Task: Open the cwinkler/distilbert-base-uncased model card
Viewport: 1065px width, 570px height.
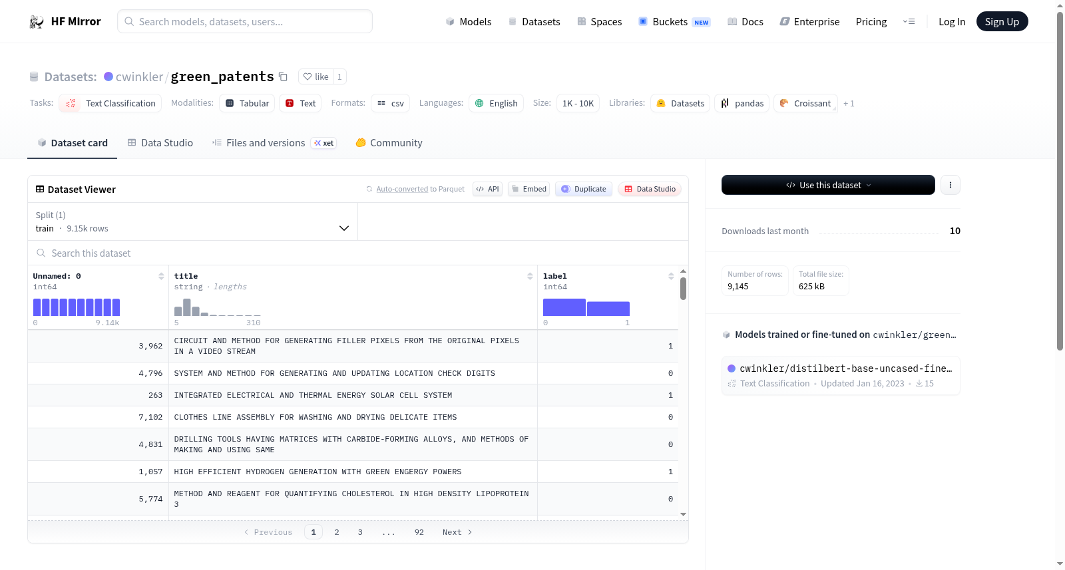Action: click(x=841, y=376)
